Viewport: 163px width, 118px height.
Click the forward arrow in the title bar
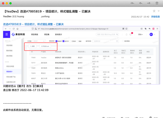149,3
